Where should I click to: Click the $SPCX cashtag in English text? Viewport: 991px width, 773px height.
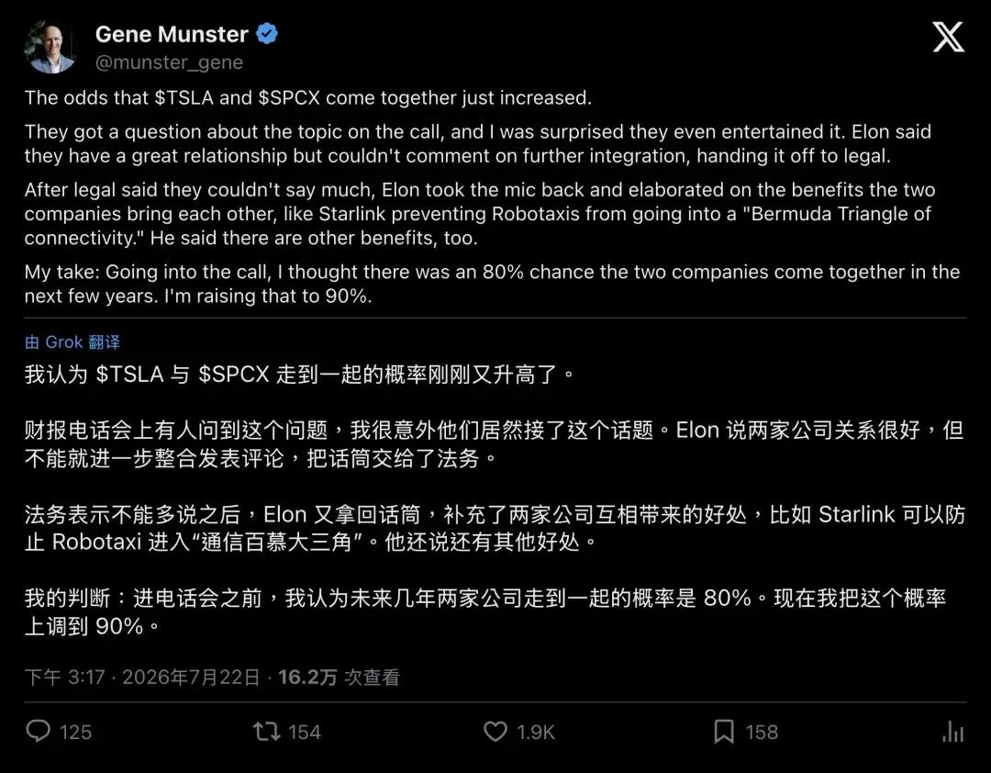[289, 97]
